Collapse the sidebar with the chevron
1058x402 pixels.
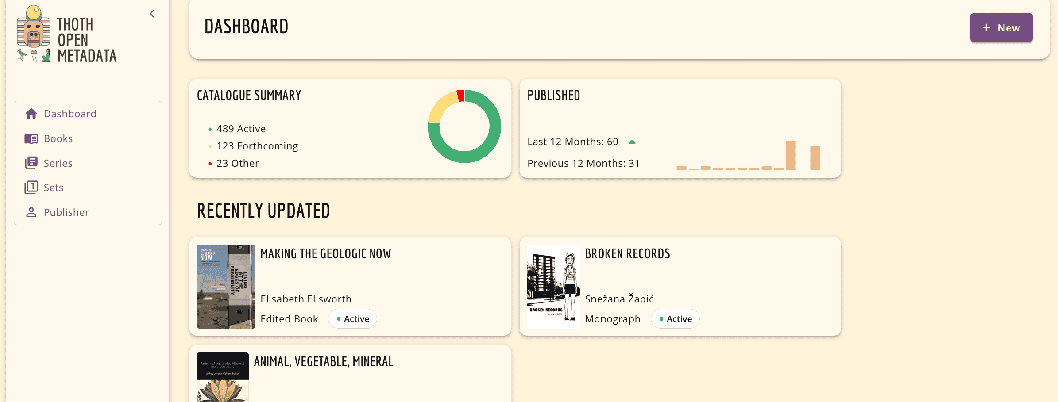coord(152,14)
